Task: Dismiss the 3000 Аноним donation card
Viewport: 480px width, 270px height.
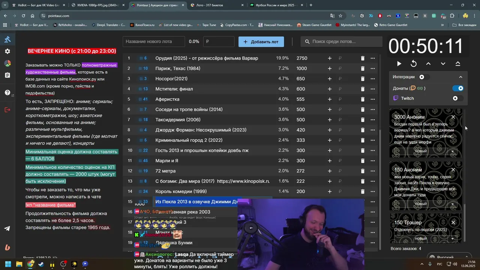Action: tap(453, 117)
